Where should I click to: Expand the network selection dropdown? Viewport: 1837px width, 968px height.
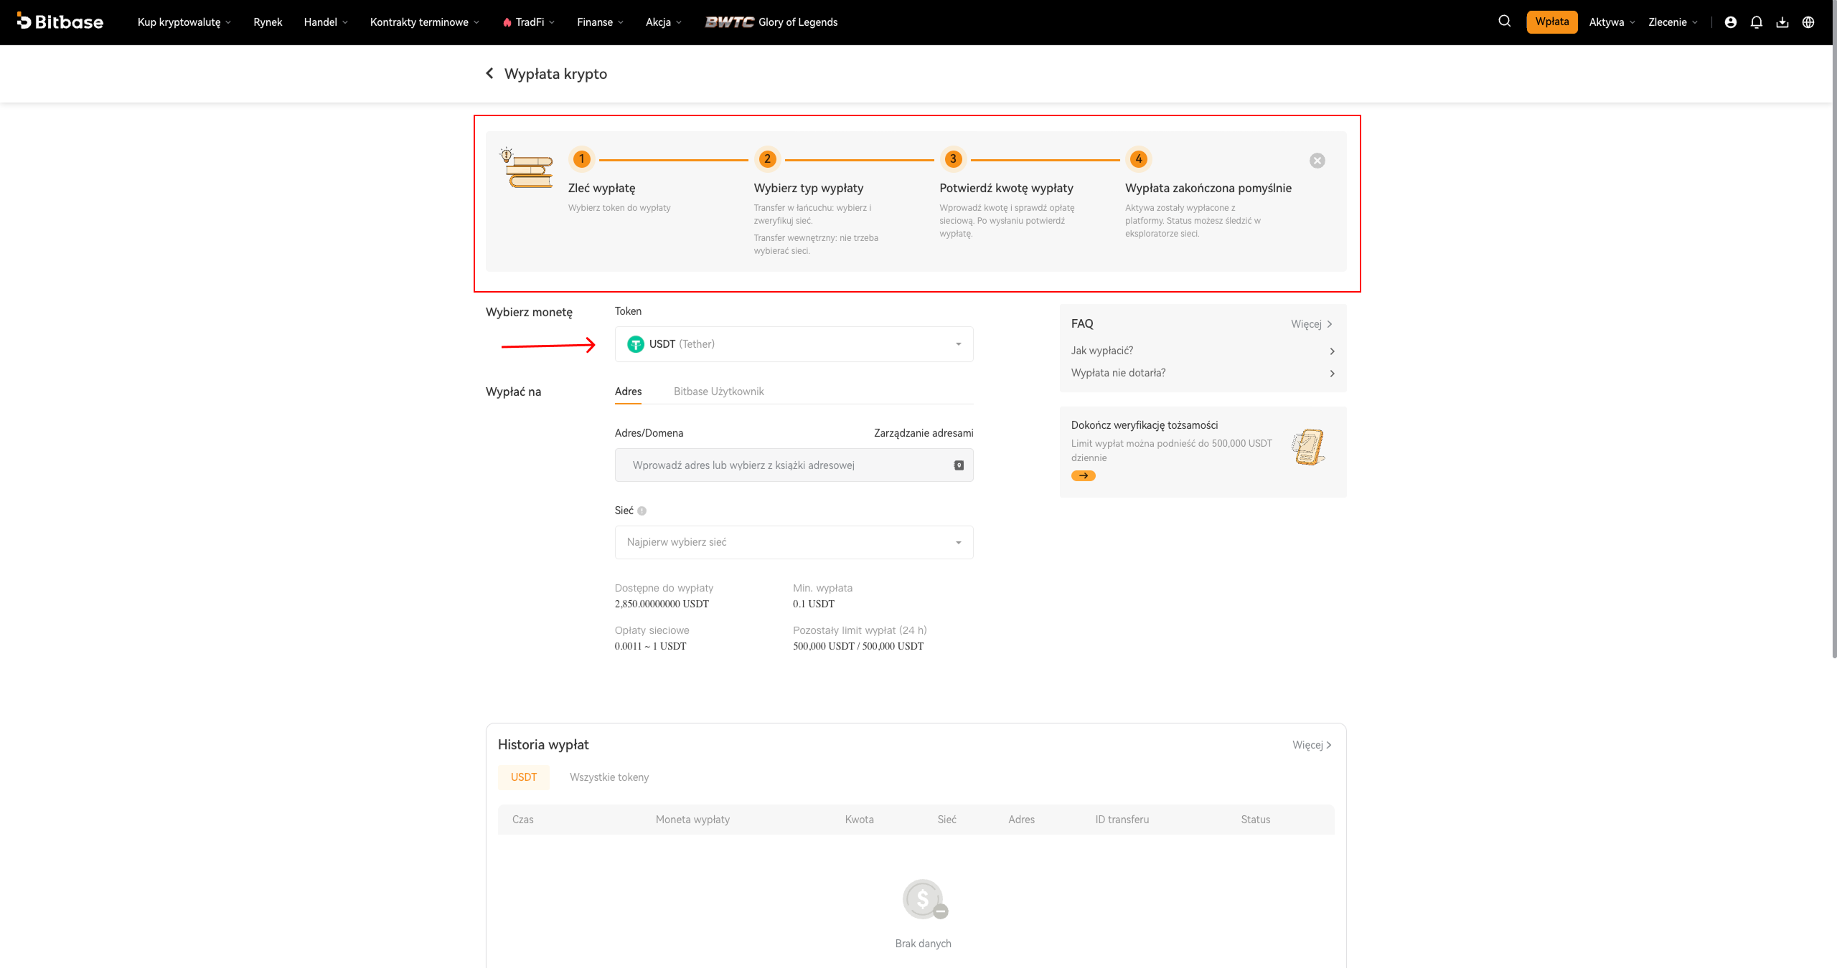pos(794,542)
